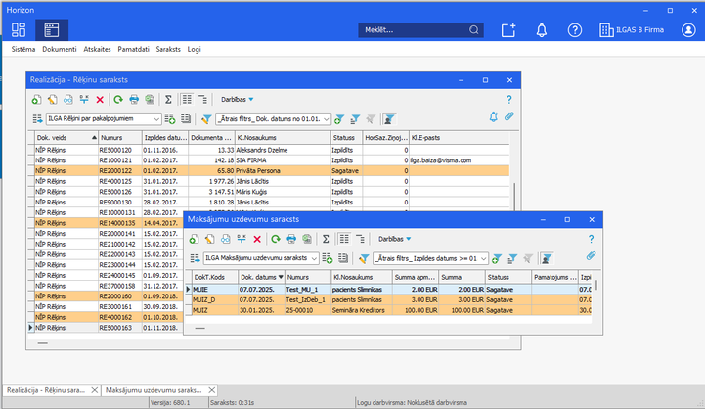The width and height of the screenshot is (705, 409).
Task: Click the dashboard tiles icon in top bar
Action: tap(19, 30)
